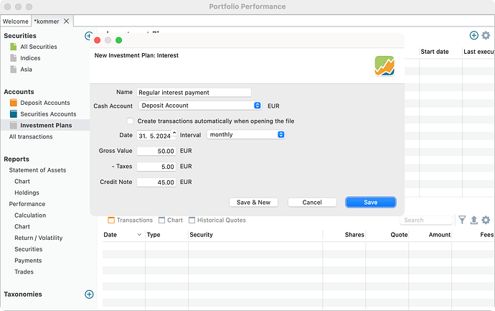Enable automatic transaction creation checkbox
Screen dimensions: 495x311
130,121
